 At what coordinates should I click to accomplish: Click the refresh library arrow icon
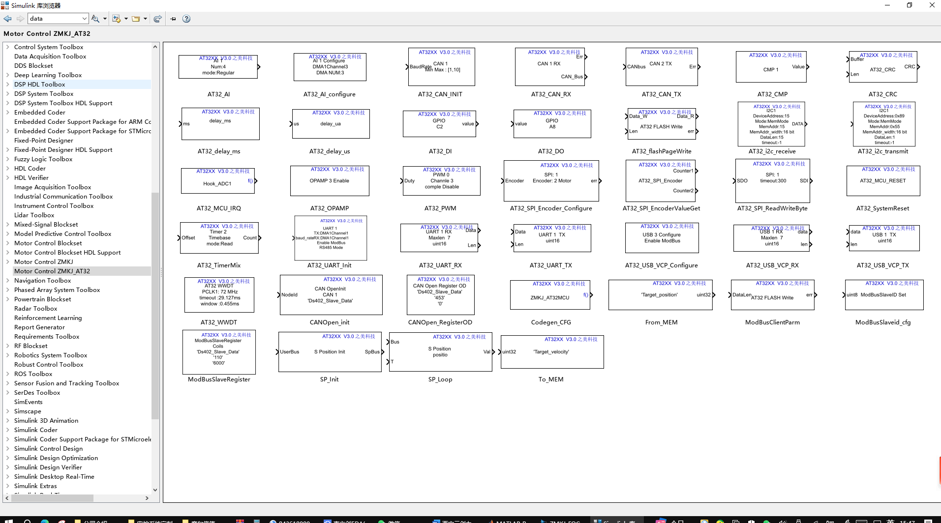(157, 19)
